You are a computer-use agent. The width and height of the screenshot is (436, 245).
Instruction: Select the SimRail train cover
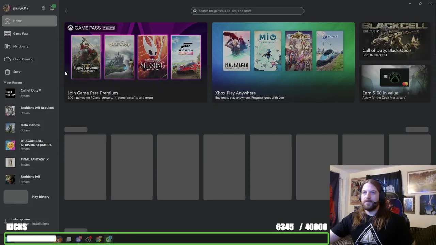point(330,51)
